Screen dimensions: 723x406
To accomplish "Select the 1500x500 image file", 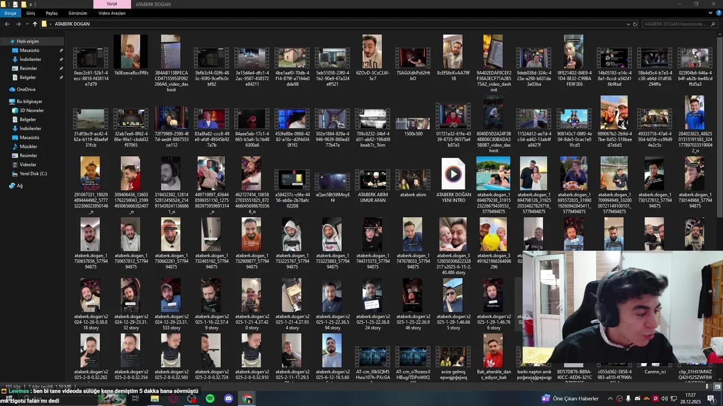I will (x=413, y=126).
